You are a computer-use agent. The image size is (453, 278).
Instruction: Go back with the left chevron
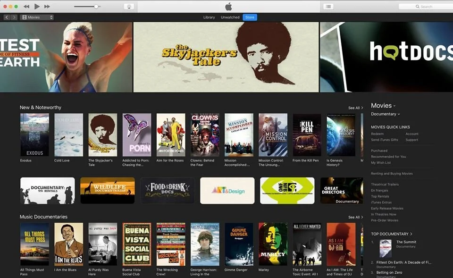click(x=7, y=17)
